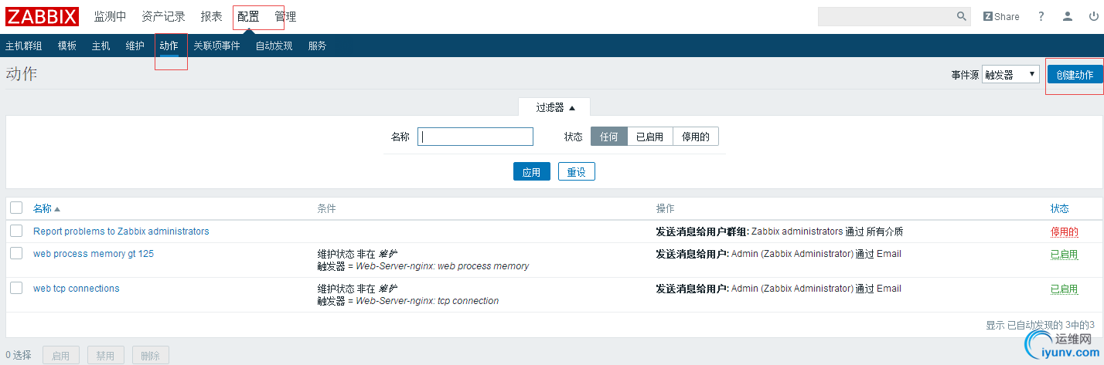
Task: Sort by 名称 column header
Action: 46,208
